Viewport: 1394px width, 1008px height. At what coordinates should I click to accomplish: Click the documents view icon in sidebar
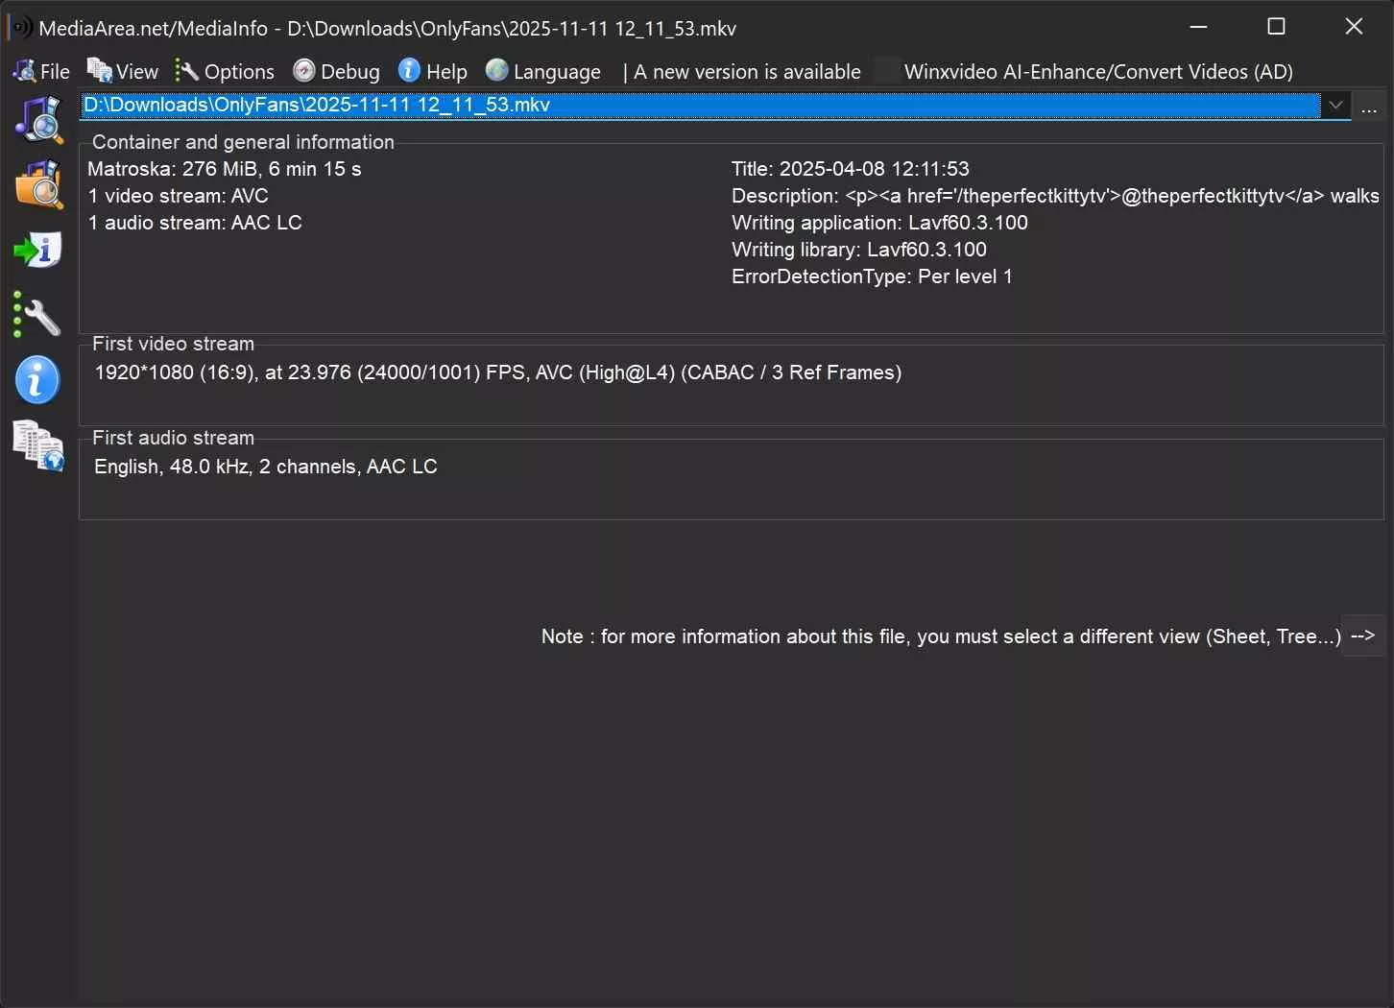click(x=38, y=445)
